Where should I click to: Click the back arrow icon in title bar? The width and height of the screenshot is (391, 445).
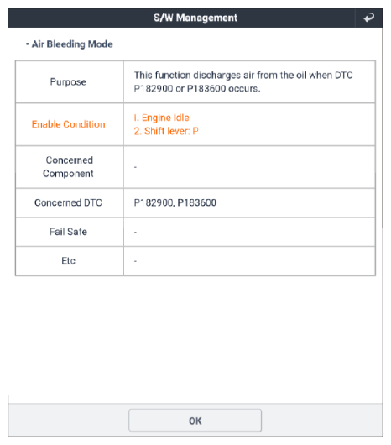(x=368, y=18)
